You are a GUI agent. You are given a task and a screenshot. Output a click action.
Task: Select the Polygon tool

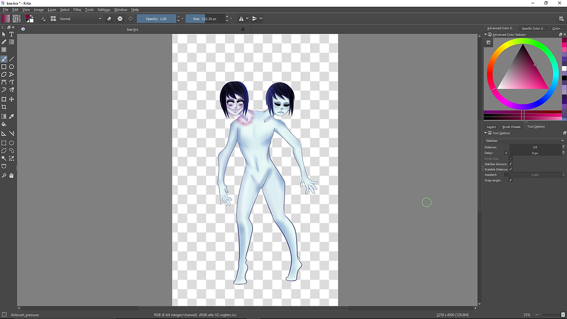pyautogui.click(x=3, y=74)
